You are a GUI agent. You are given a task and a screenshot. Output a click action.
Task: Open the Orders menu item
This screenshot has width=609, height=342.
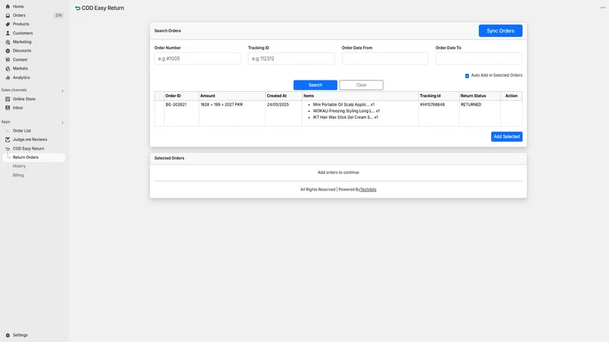point(19,15)
